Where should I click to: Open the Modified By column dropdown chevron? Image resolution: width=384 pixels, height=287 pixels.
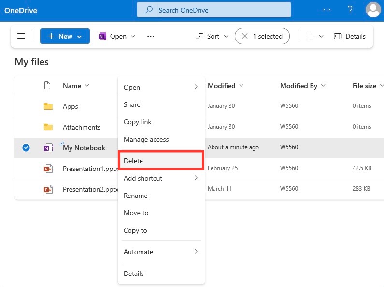click(323, 85)
